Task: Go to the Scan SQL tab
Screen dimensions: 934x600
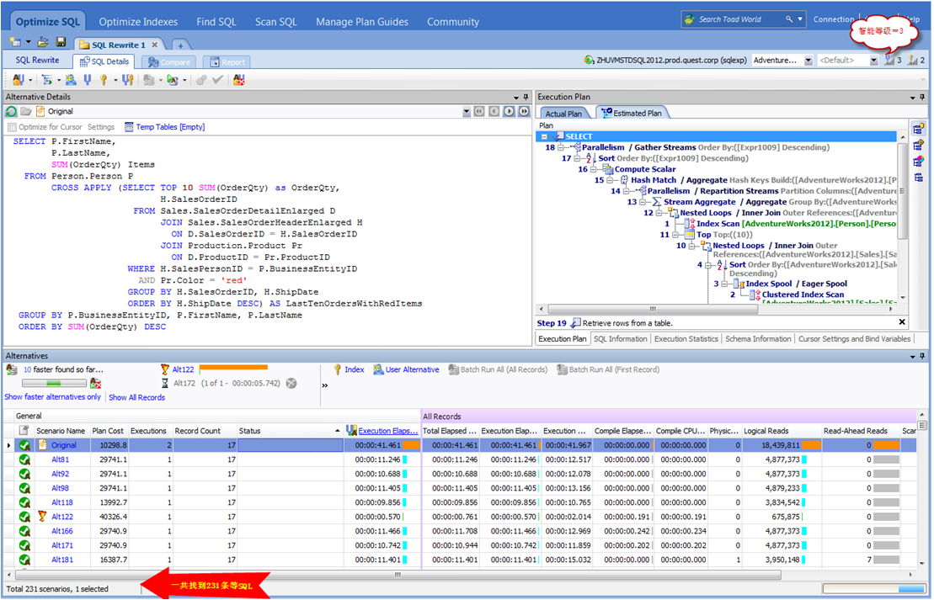Action: pyautogui.click(x=275, y=22)
